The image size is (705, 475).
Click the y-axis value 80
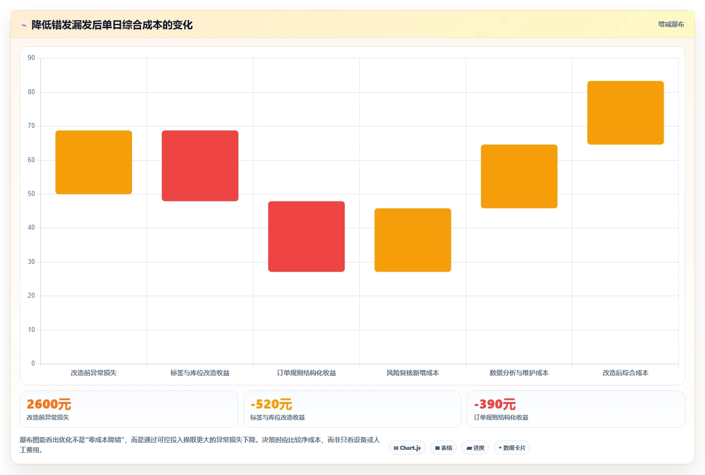pos(31,92)
